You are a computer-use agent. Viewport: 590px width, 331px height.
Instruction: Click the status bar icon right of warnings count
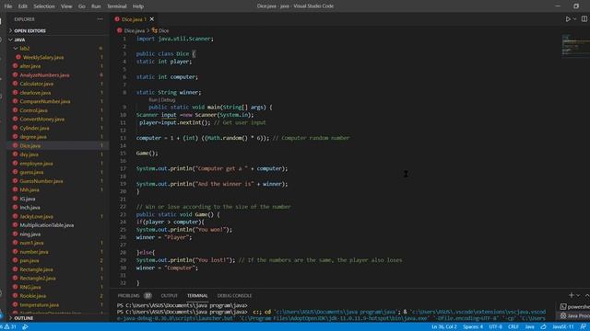(x=25, y=327)
